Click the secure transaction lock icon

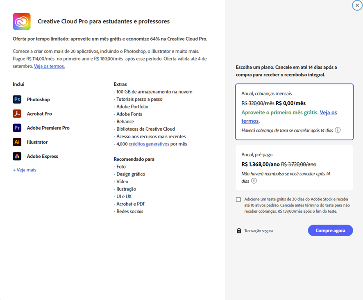pyautogui.click(x=239, y=231)
